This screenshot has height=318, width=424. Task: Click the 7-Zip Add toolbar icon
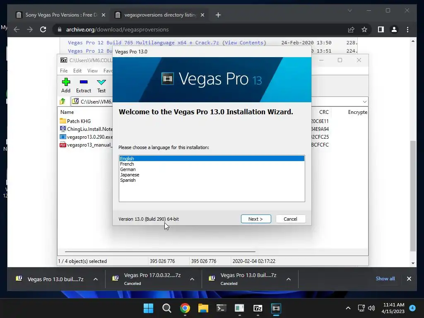click(x=66, y=85)
